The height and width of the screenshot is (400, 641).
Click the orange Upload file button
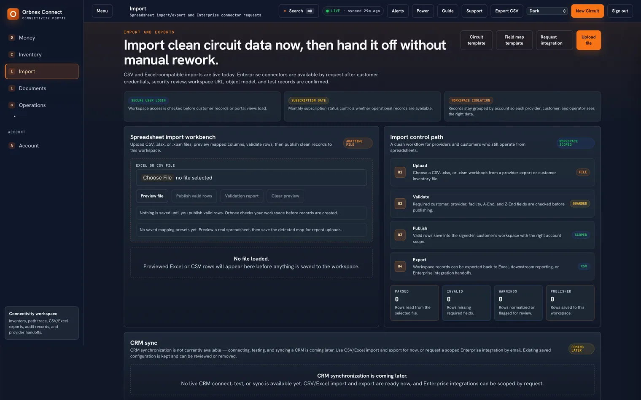click(589, 40)
